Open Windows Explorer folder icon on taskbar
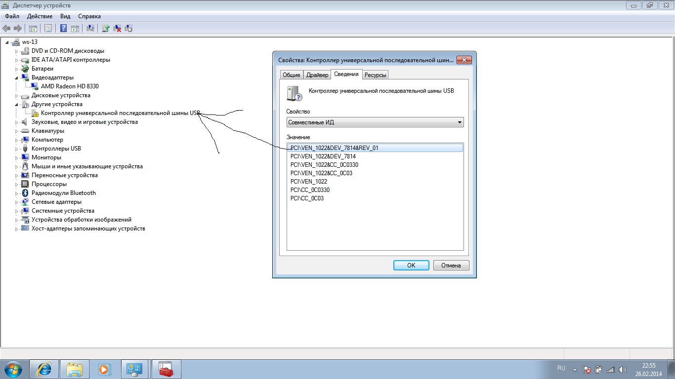 coord(75,369)
